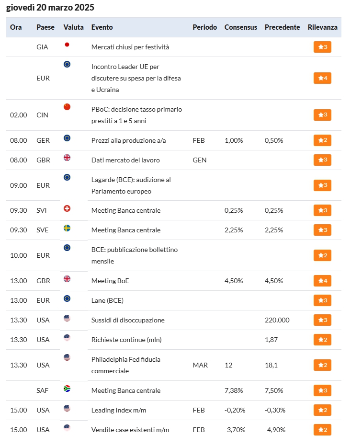Screen dimensions: 351x447
Task: Click the giovedì 20 marzo 2025 heading
Action: (50, 7)
